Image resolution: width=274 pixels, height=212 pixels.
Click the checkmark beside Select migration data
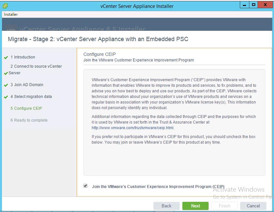(6, 97)
